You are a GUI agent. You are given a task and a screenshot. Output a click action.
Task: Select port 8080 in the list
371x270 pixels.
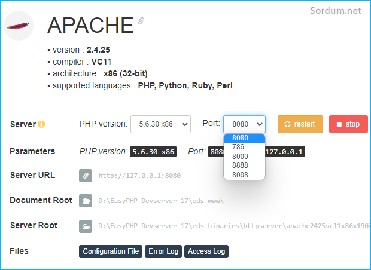(244, 138)
